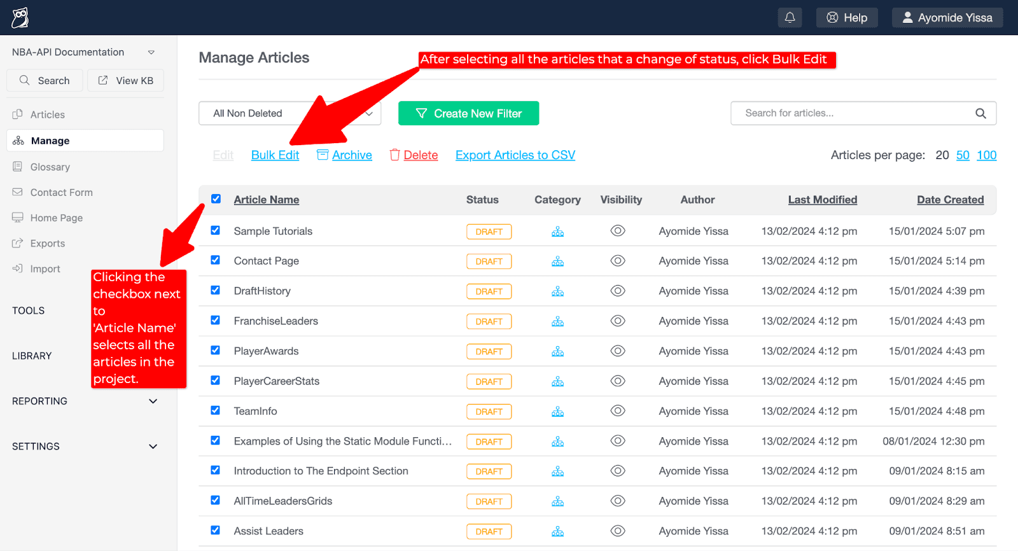Image resolution: width=1018 pixels, height=551 pixels.
Task: Click the Bulk Edit link
Action: [275, 155]
